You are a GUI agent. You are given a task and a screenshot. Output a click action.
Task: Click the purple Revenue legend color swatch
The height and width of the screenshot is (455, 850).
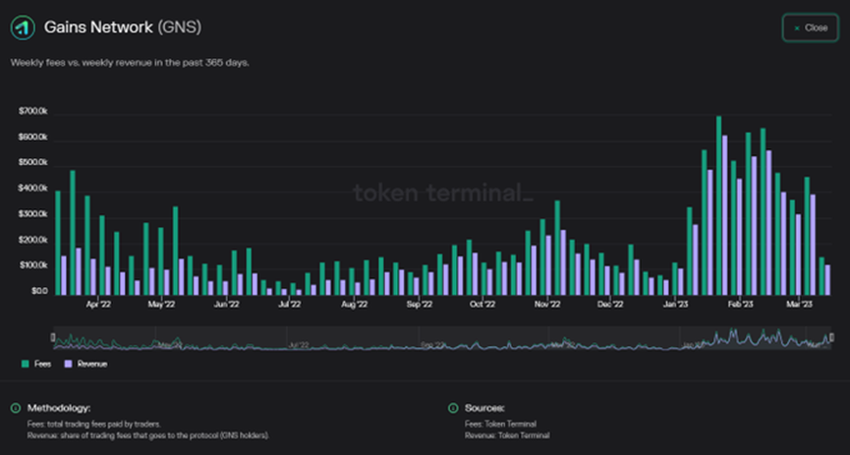point(68,365)
